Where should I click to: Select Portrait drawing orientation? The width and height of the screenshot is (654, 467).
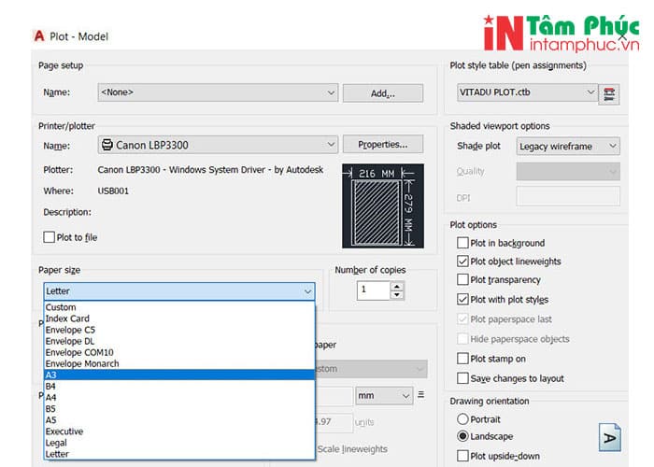coord(463,419)
